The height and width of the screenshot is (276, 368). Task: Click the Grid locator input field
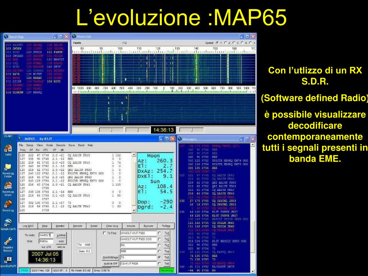(x=46, y=241)
